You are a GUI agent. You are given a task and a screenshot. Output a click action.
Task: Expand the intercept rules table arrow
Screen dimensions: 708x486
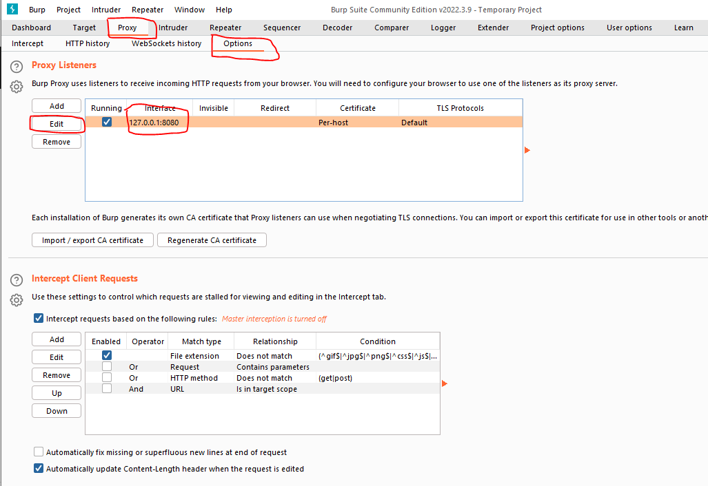click(x=445, y=383)
